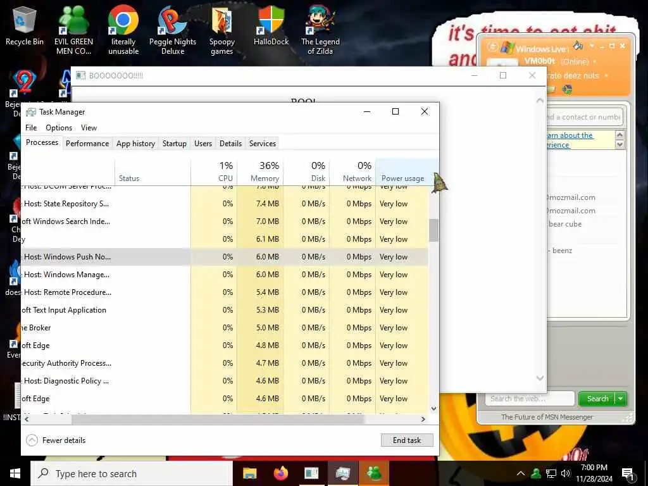The image size is (648, 486).
Task: Click the green Search button in Messenger
Action: [x=597, y=399]
